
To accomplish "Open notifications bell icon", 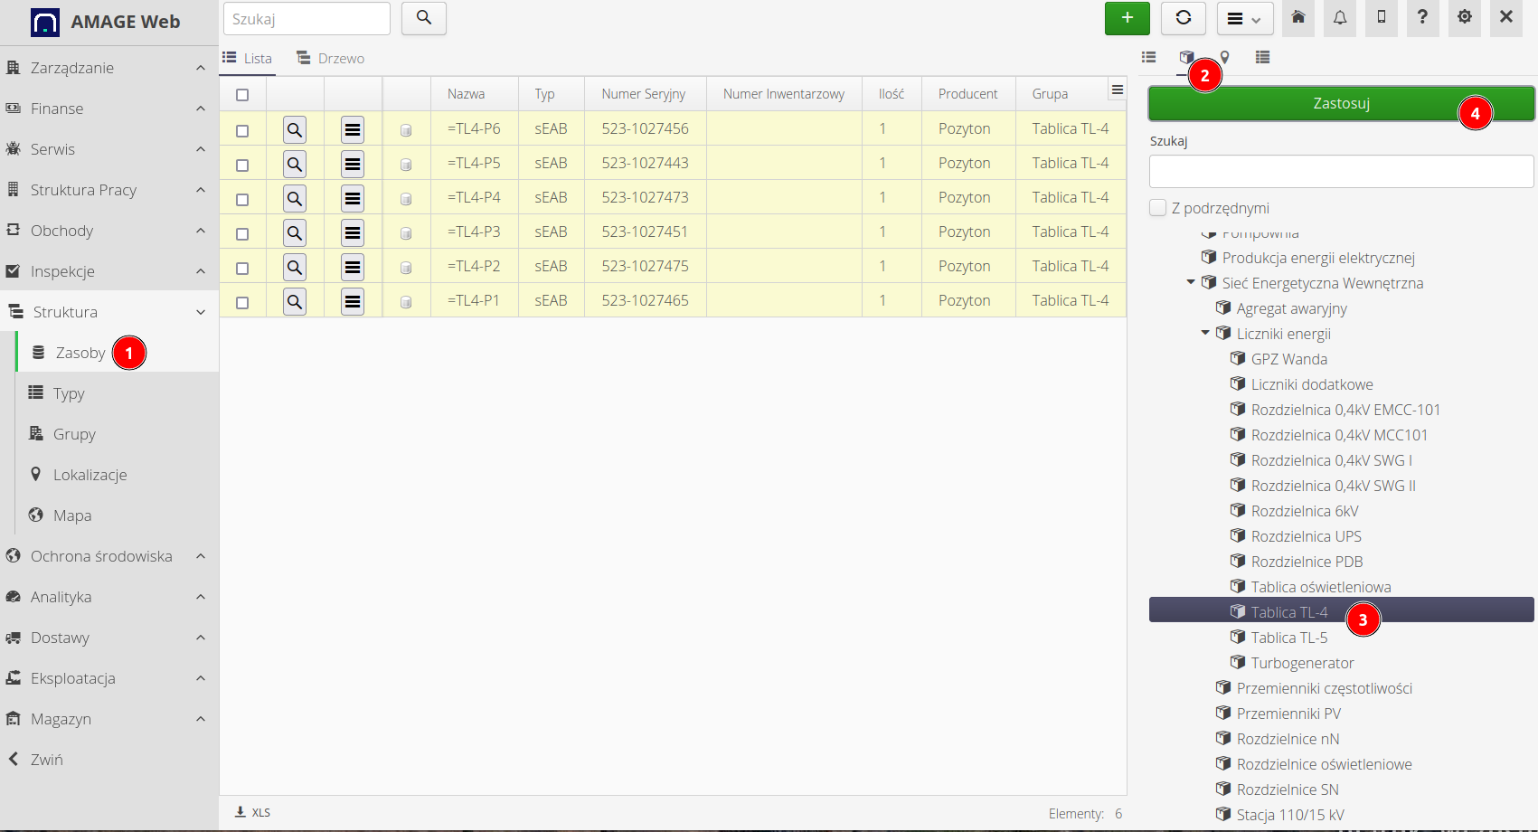I will (1339, 18).
